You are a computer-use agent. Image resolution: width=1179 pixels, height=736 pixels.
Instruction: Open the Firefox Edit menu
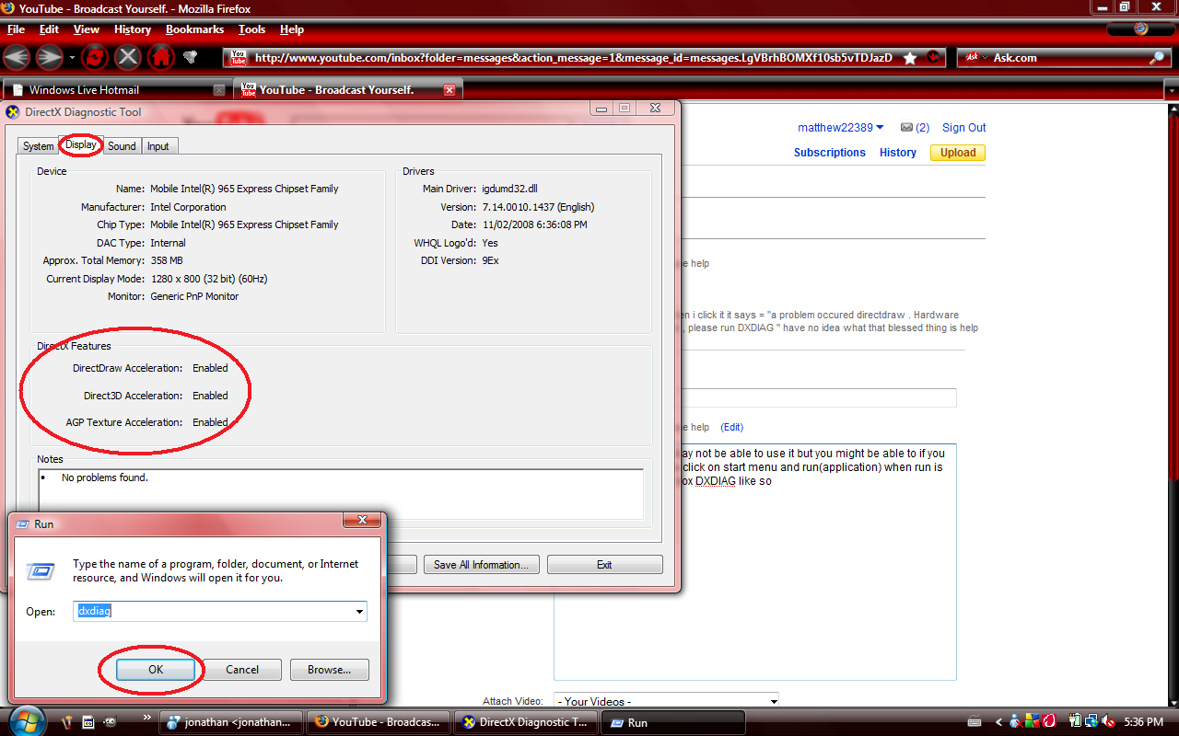tap(49, 29)
